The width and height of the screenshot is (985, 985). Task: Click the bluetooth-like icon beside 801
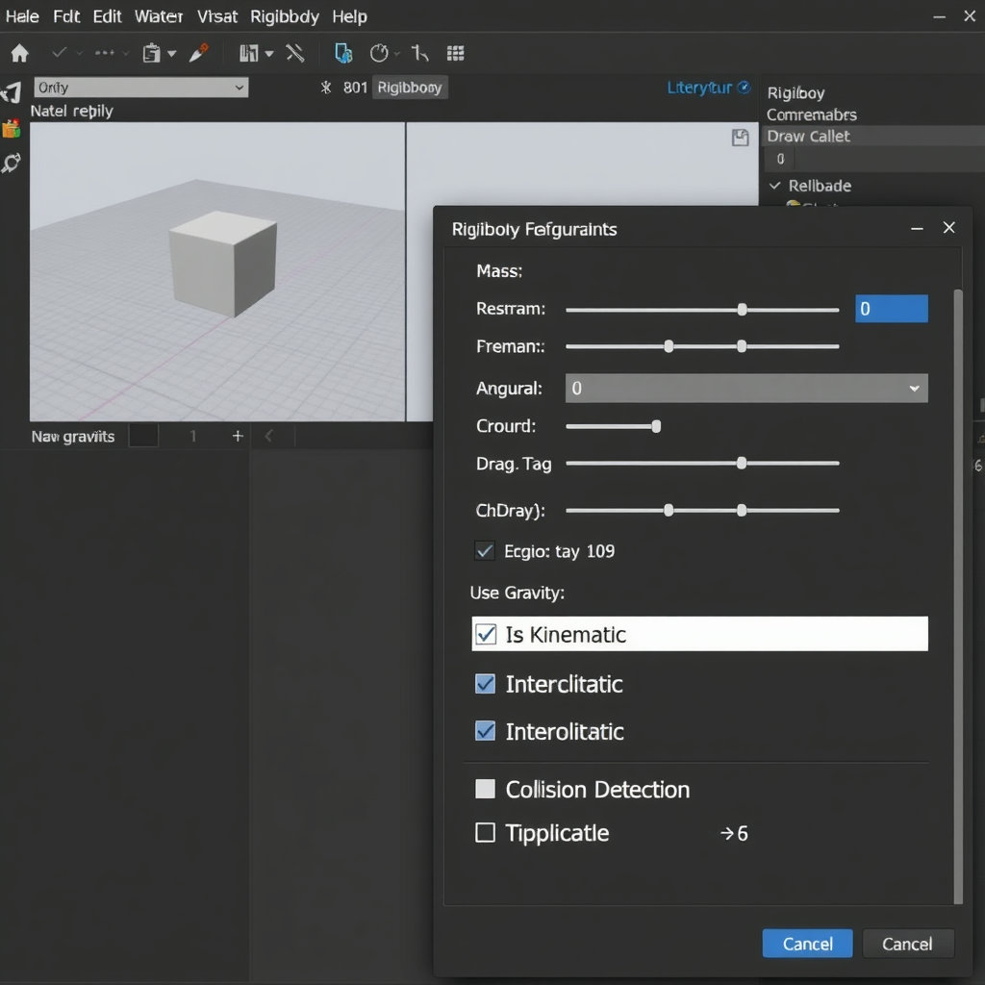click(325, 88)
